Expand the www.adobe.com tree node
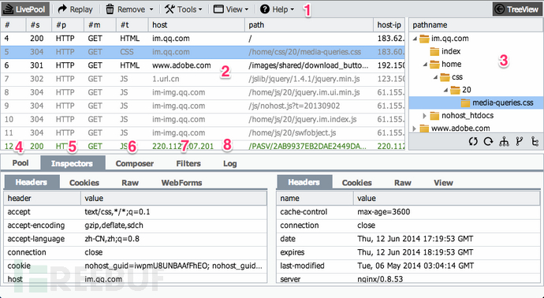This screenshot has height=298, width=544. point(414,129)
